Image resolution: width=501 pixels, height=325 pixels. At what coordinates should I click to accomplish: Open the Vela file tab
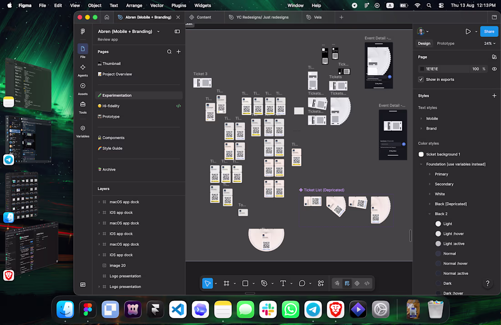click(x=317, y=17)
